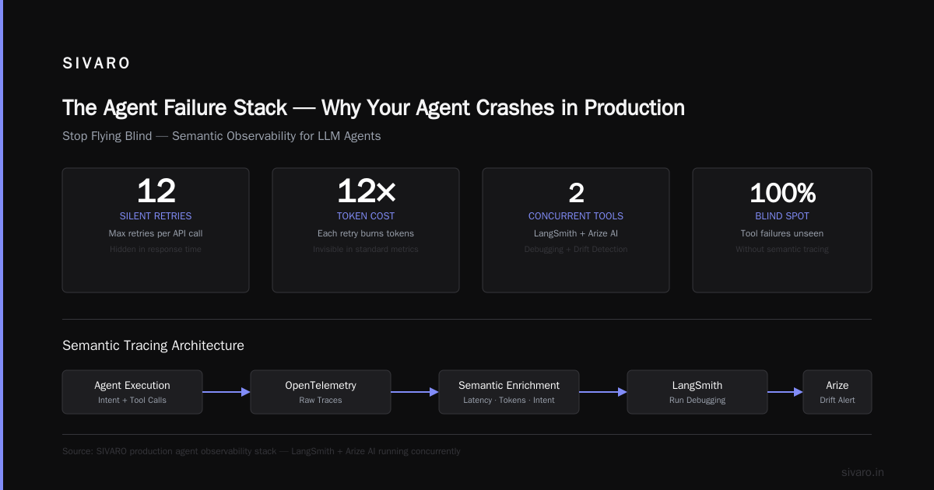Click the '100%' blind spot figure
The width and height of the screenshot is (934, 490).
pos(782,191)
